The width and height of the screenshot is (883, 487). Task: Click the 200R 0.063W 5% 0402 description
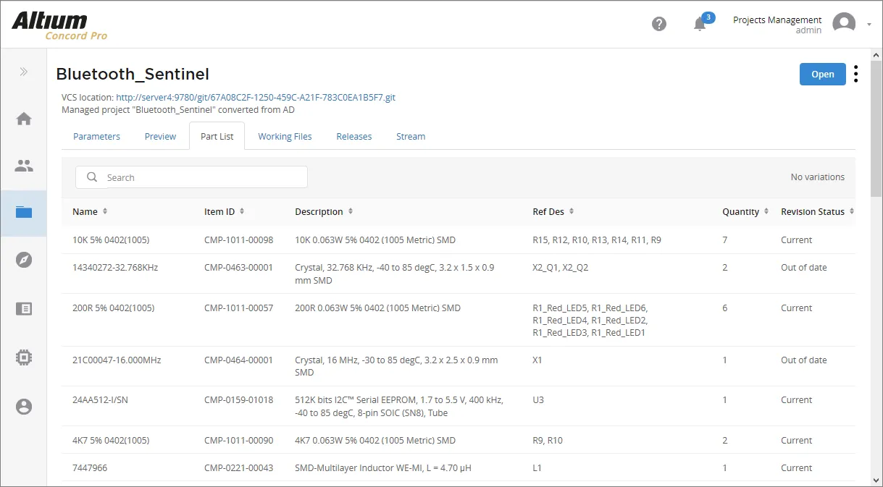(377, 308)
